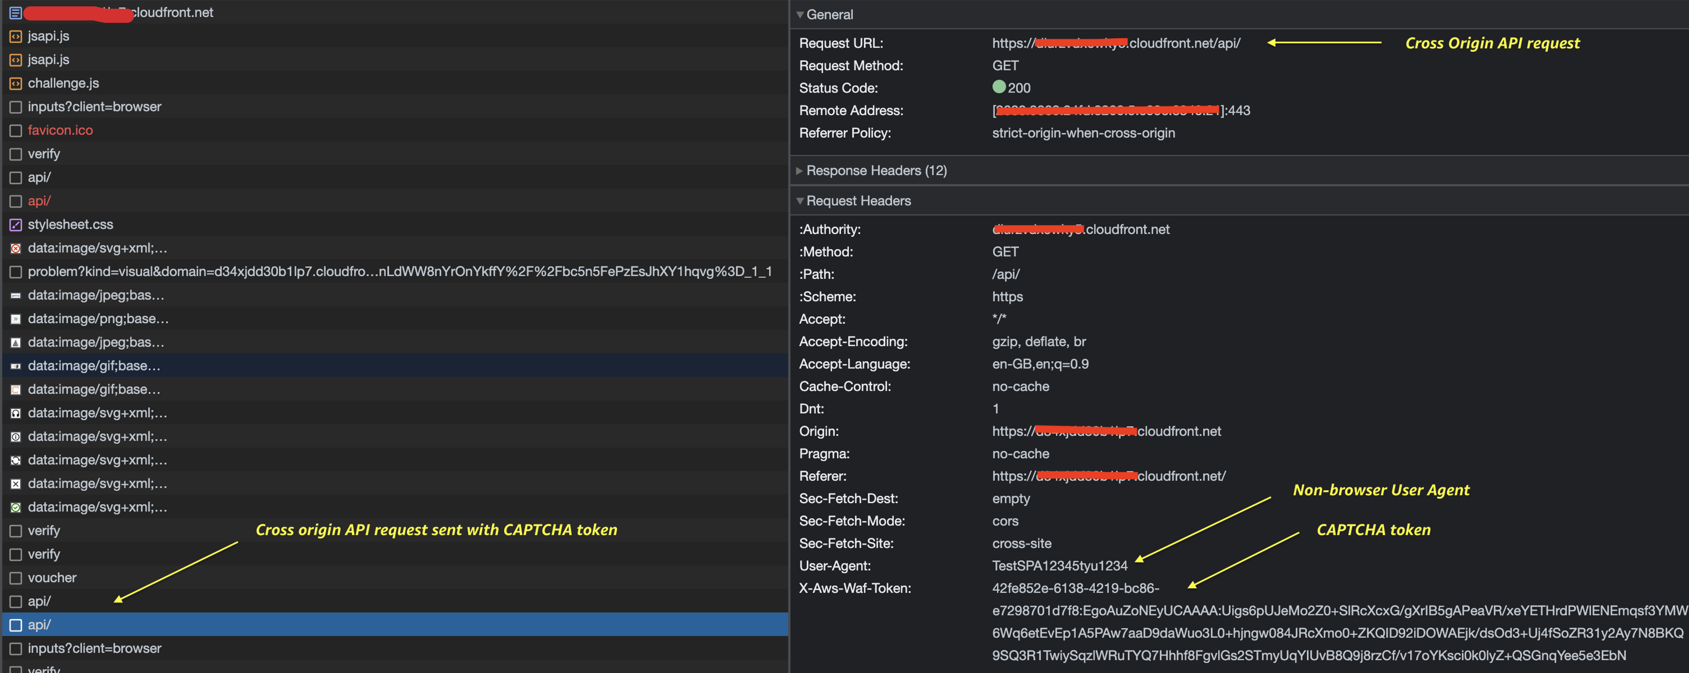Click the box icon next to voucher request
1689x673 pixels.
pos(15,578)
